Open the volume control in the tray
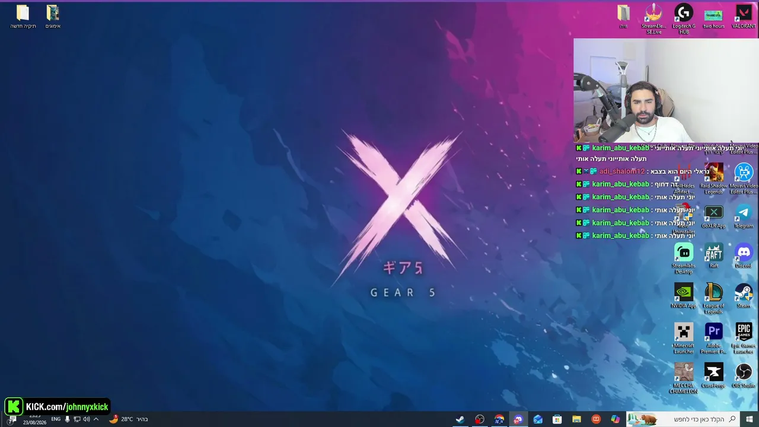Screen dimensions: 759x427 87,419
